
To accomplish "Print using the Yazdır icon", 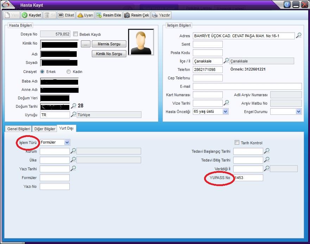I will pyautogui.click(x=161, y=15).
